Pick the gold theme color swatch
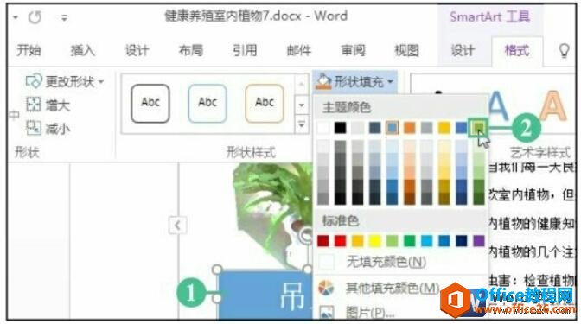The width and height of the screenshot is (581, 324). click(444, 128)
